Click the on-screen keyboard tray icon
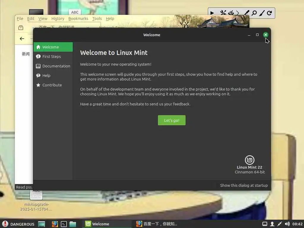 [265, 224]
